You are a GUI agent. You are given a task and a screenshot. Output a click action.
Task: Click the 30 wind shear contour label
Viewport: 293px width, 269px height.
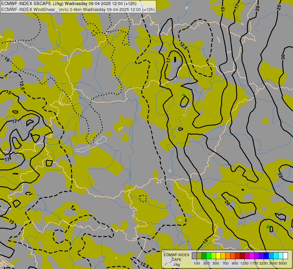(x=283, y=57)
